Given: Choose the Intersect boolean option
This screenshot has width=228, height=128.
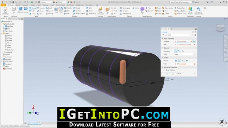Looking at the screenshot, I should coord(182,61).
